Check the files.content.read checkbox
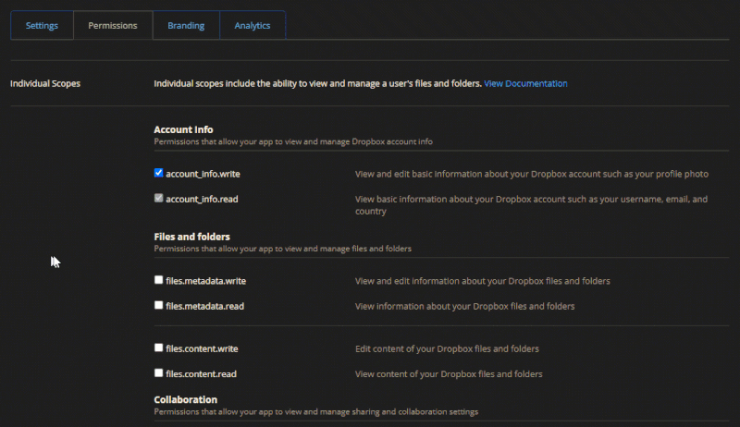The width and height of the screenshot is (740, 427). (159, 373)
